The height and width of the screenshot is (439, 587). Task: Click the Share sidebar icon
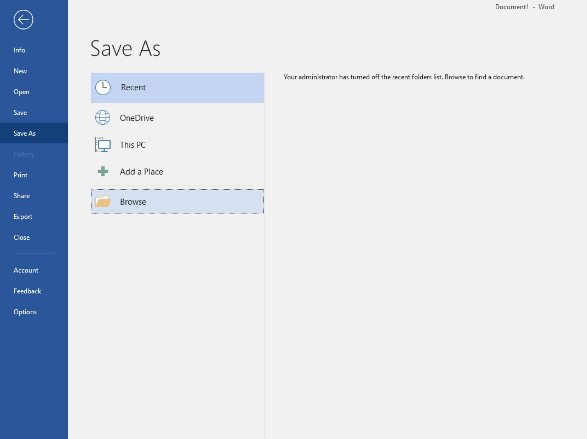22,195
